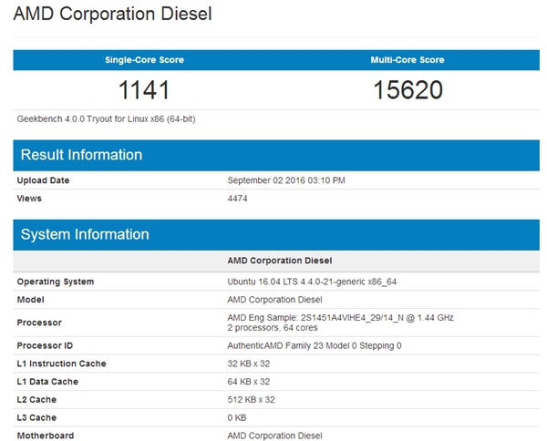This screenshot has width=547, height=441.
Task: Click the System Information section header
Action: [x=276, y=234]
